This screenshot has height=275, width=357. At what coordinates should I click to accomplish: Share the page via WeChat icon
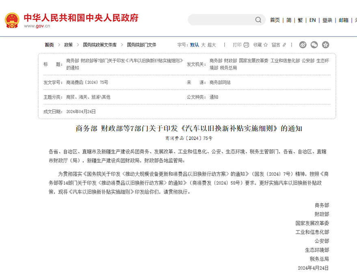click(x=314, y=45)
